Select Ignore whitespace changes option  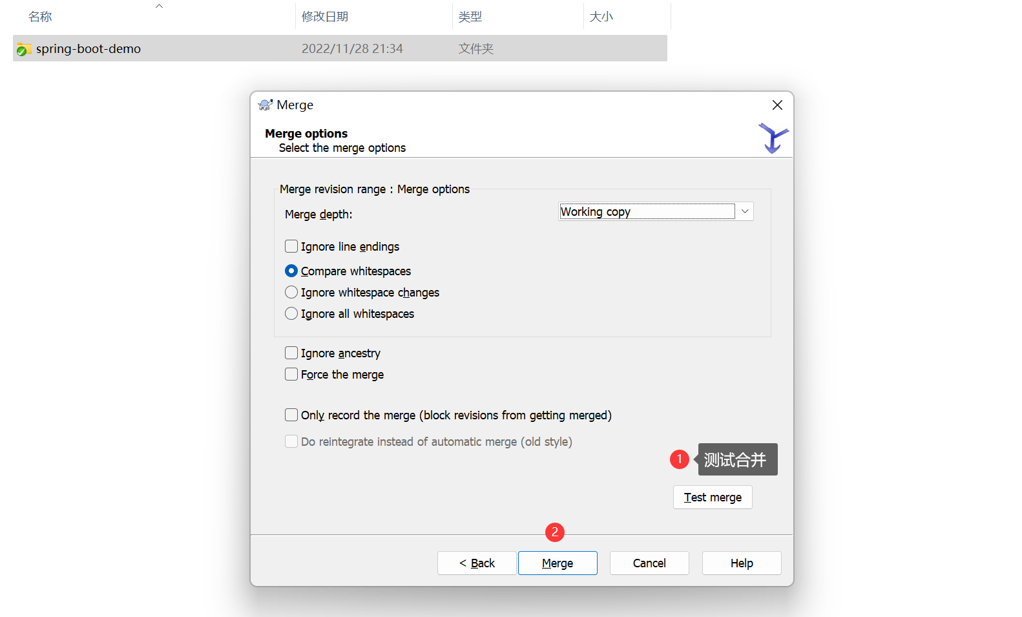coord(291,292)
